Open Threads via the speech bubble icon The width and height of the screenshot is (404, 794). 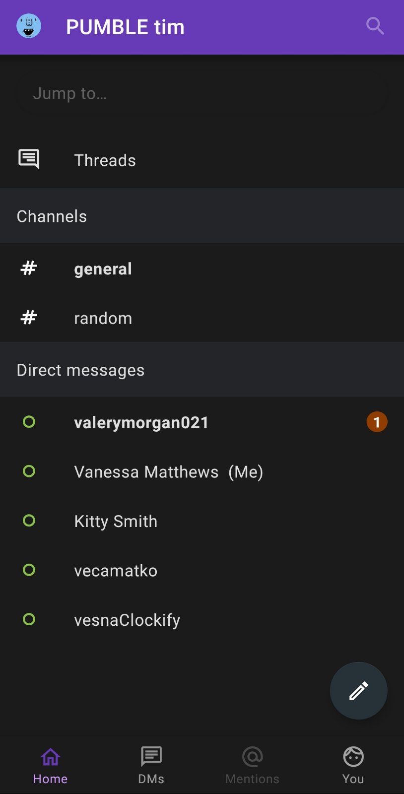[28, 159]
